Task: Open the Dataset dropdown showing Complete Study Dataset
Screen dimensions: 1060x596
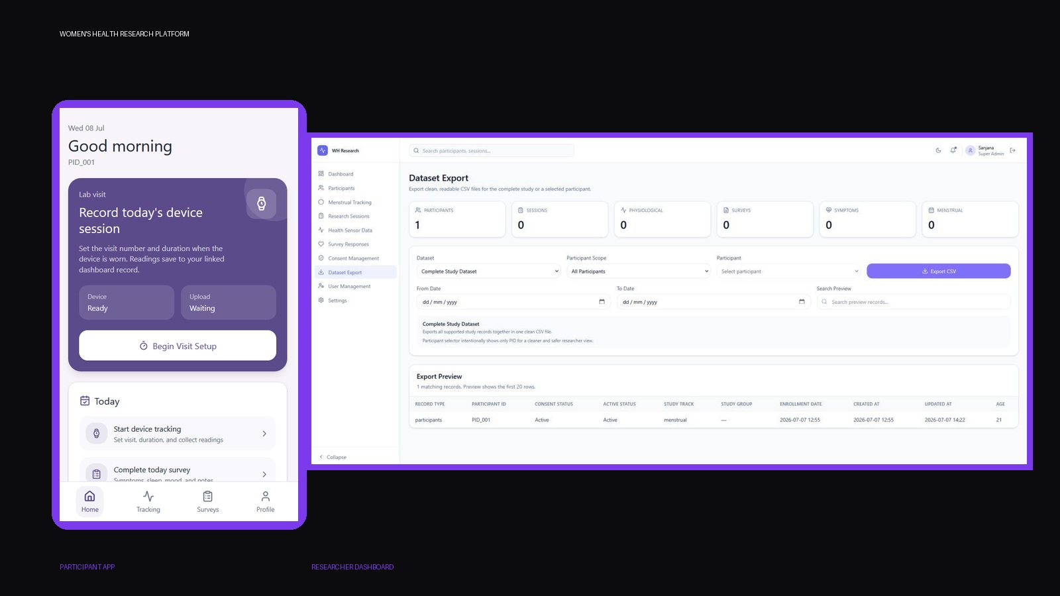Action: 489,271
